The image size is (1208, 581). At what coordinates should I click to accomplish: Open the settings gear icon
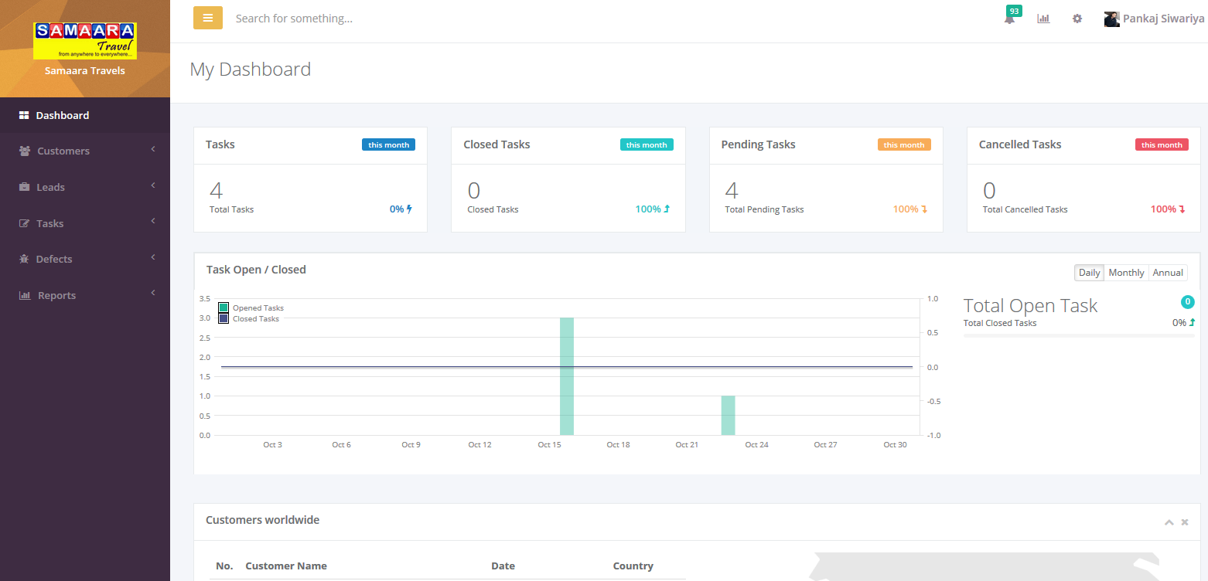pyautogui.click(x=1077, y=19)
